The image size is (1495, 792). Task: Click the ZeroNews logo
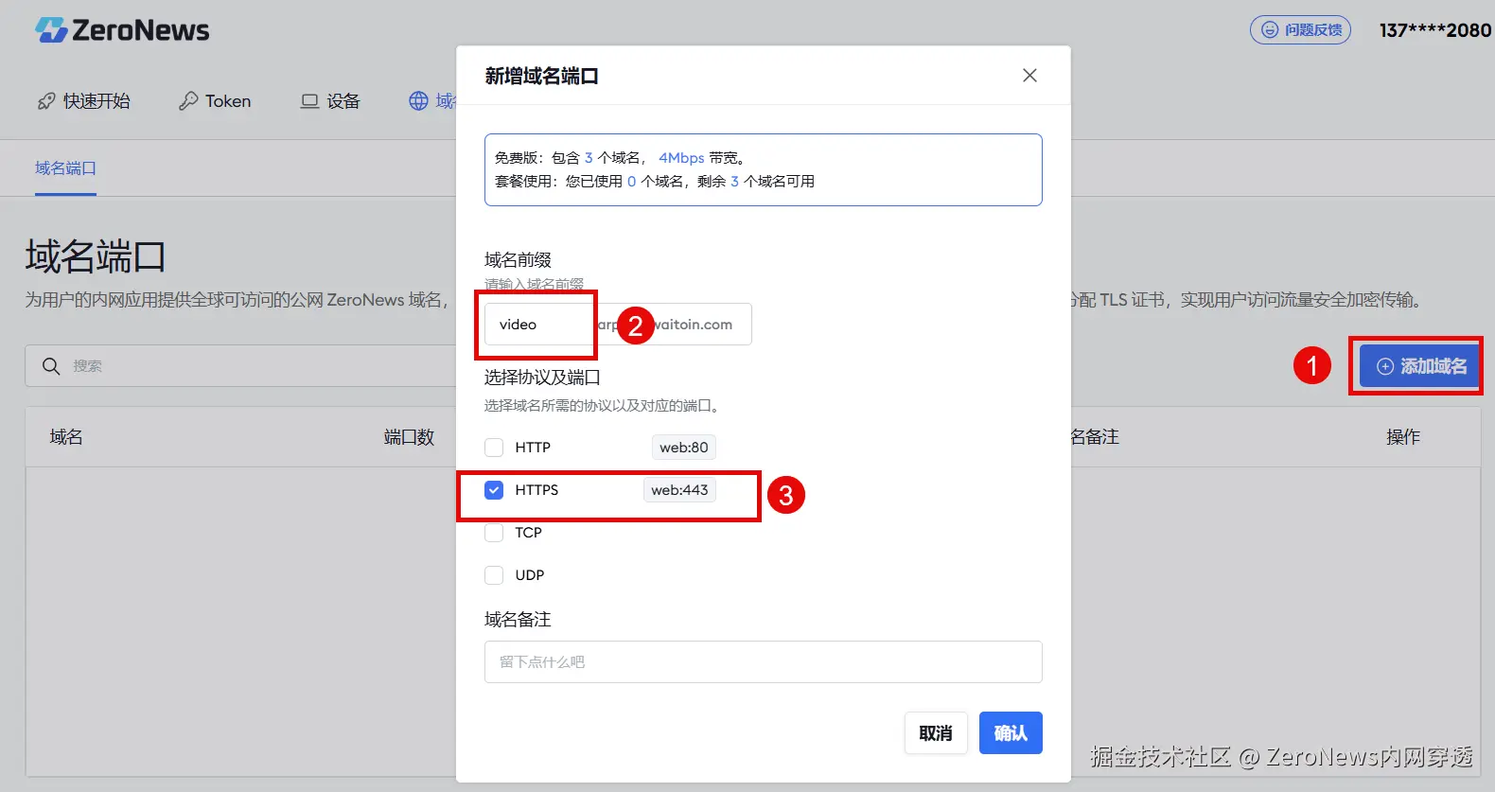point(122,30)
